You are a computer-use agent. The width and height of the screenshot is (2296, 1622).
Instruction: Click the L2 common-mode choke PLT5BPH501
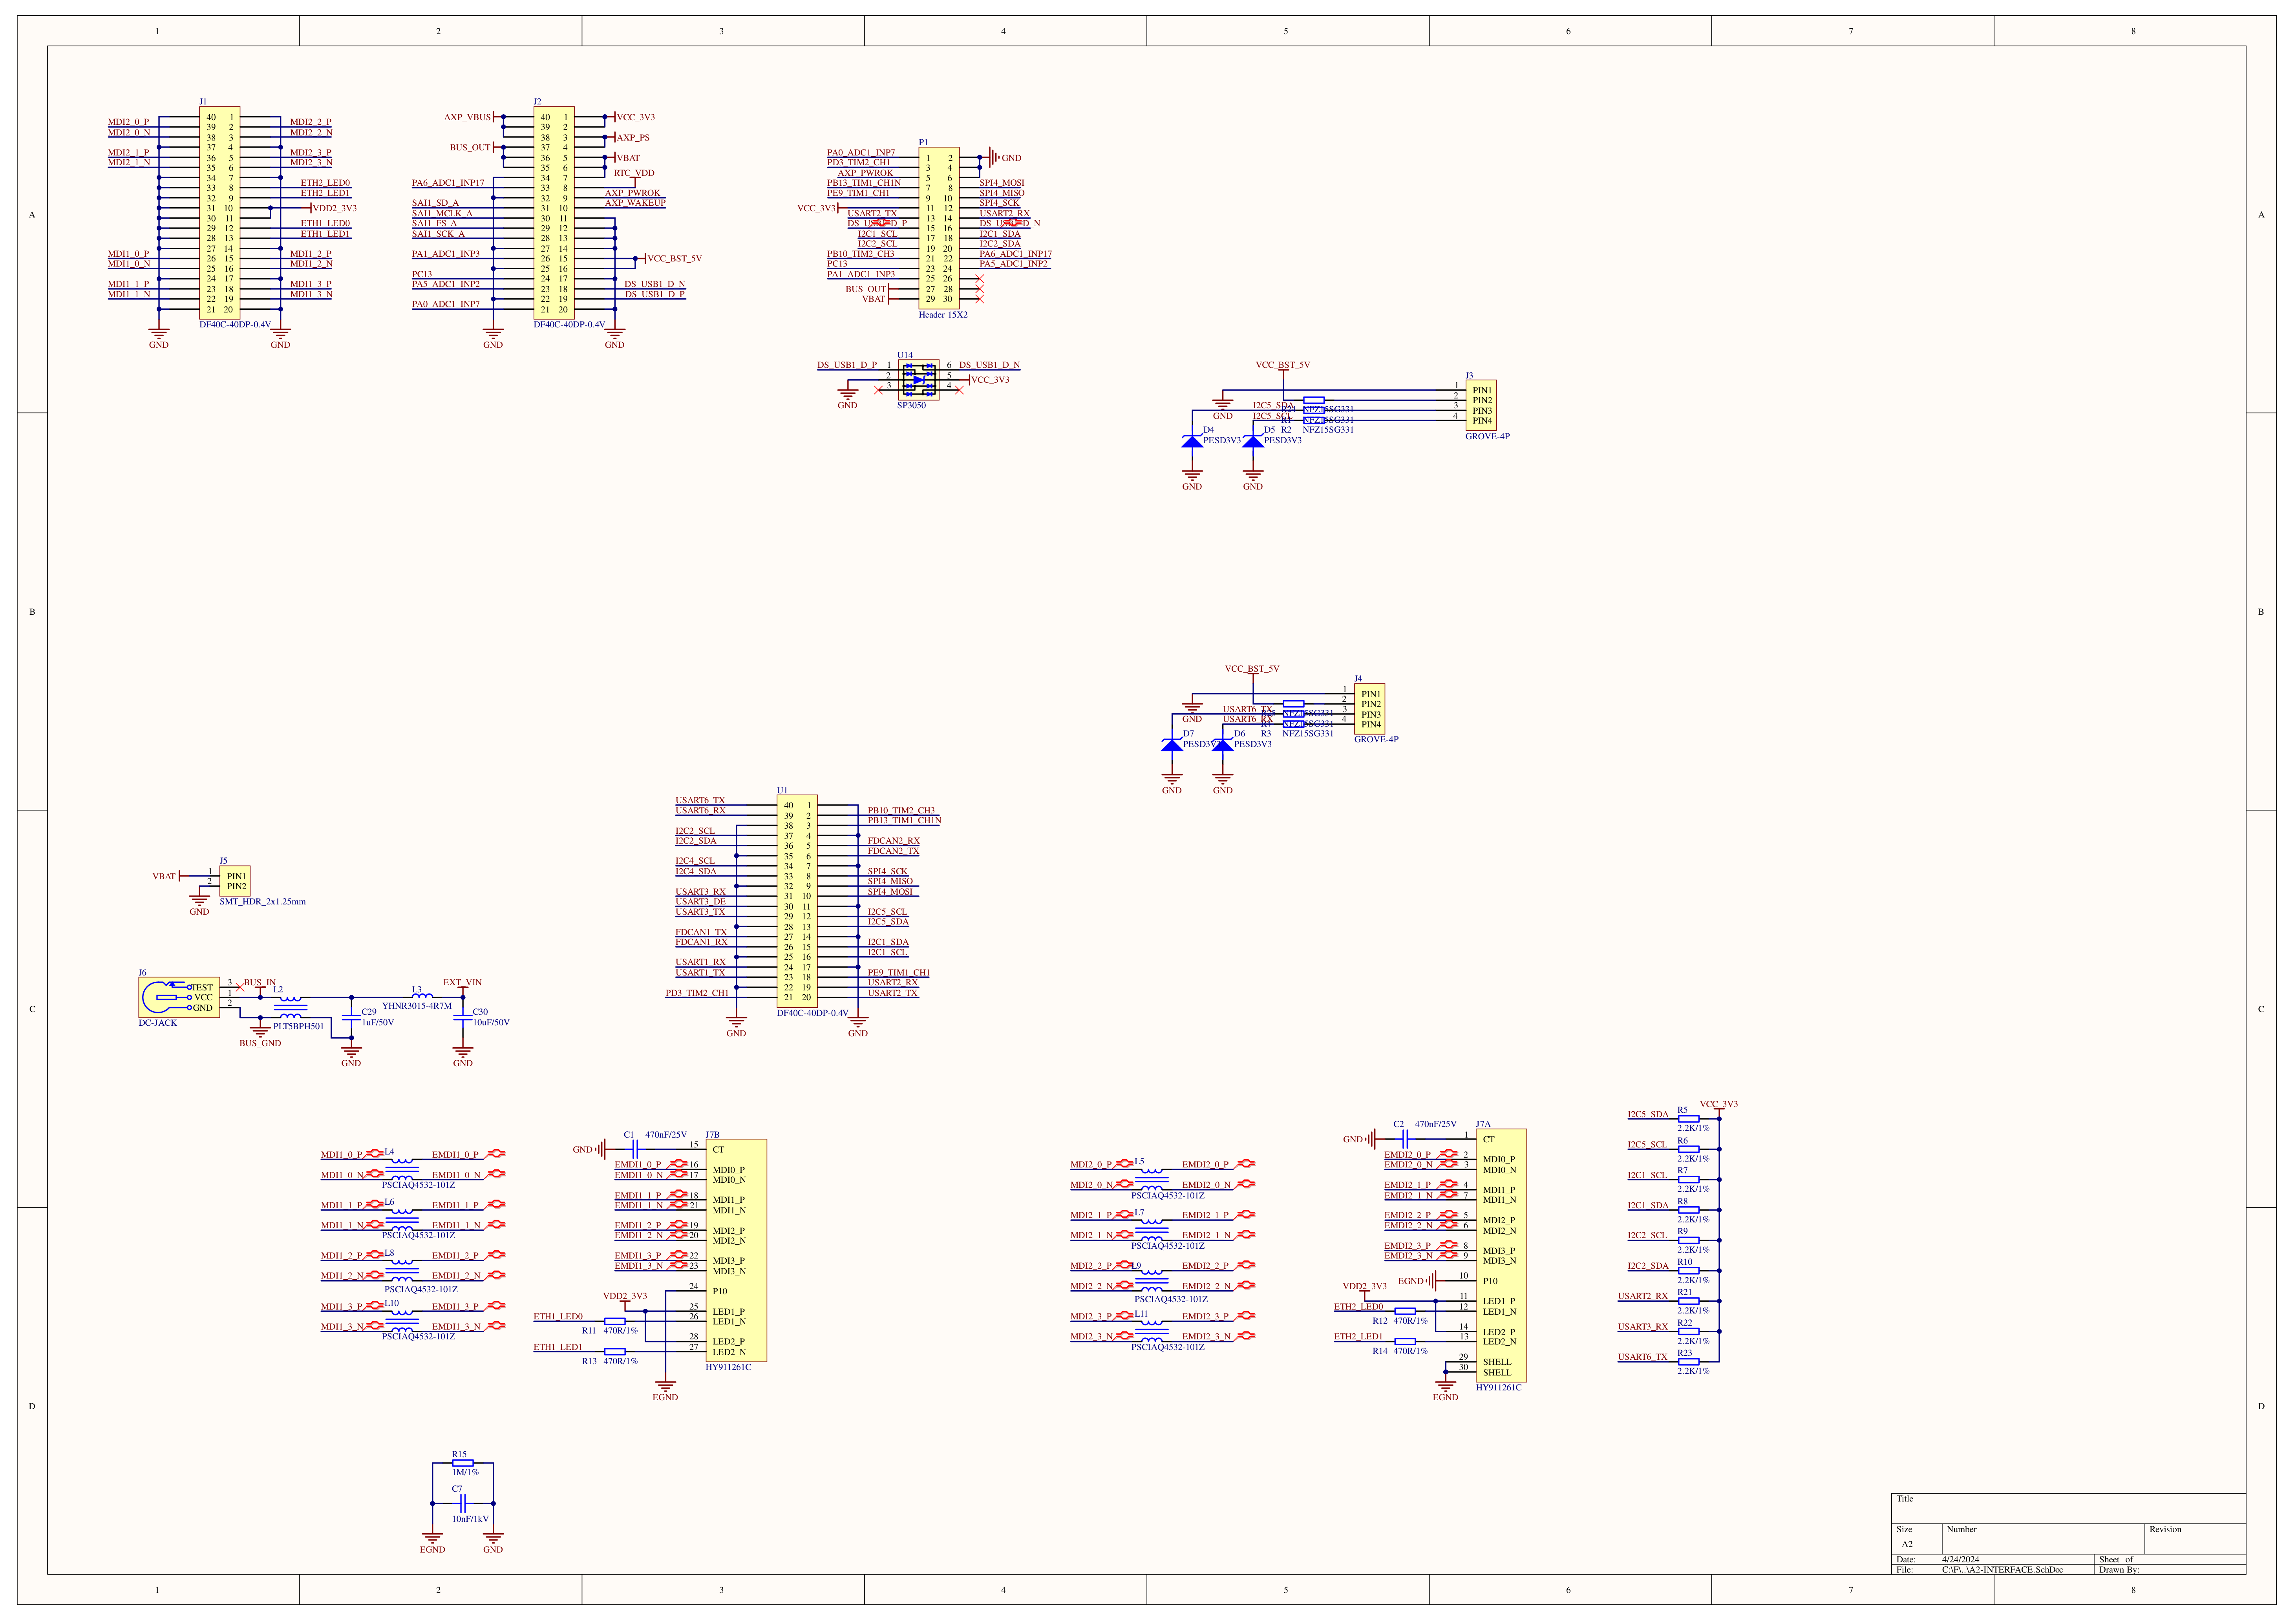290,1007
